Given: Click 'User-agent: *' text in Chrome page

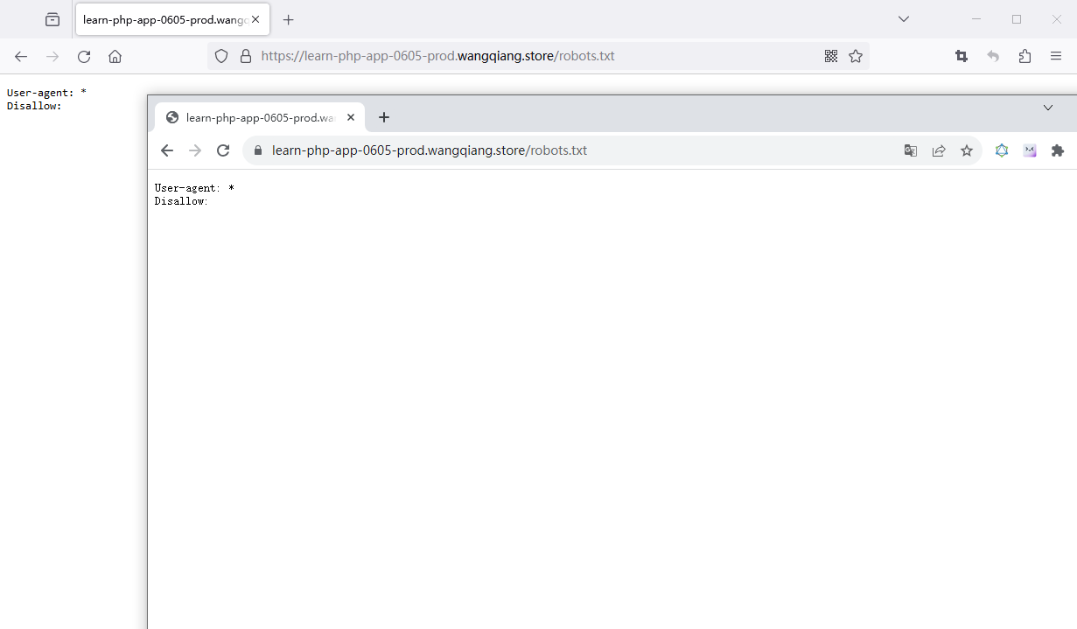Looking at the screenshot, I should click(194, 188).
